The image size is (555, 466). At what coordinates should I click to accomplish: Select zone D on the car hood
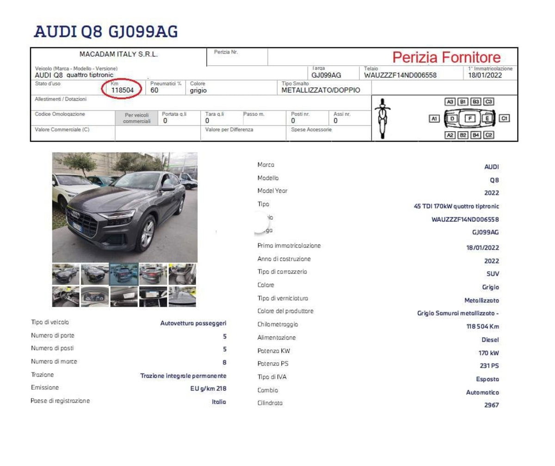(452, 119)
